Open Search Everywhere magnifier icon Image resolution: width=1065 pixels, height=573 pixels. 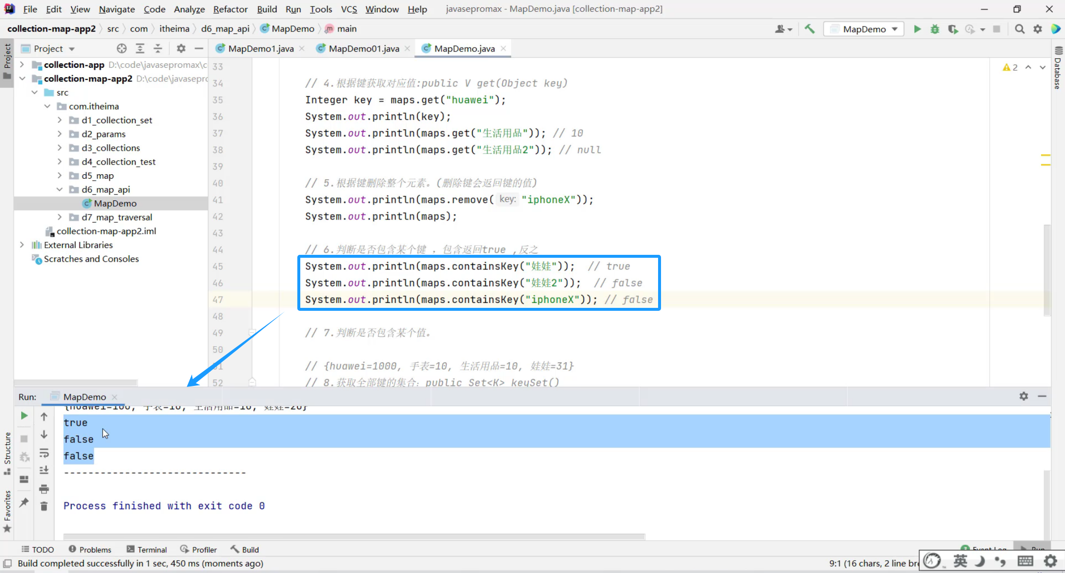tap(1020, 29)
